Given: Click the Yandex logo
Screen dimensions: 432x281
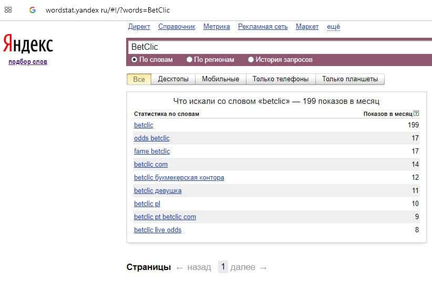Looking at the screenshot, I should point(28,44).
